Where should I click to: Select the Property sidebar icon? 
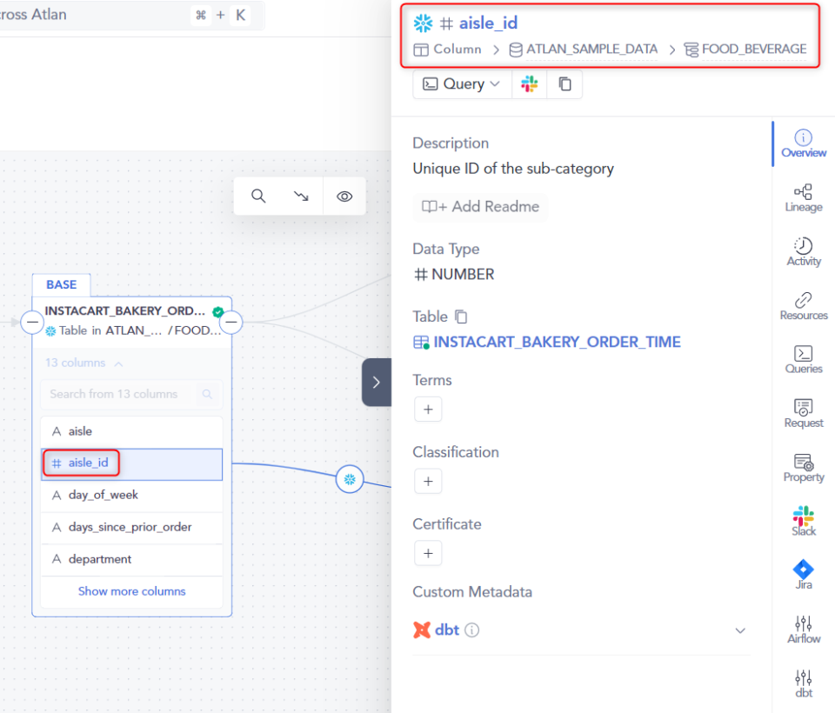click(x=803, y=469)
